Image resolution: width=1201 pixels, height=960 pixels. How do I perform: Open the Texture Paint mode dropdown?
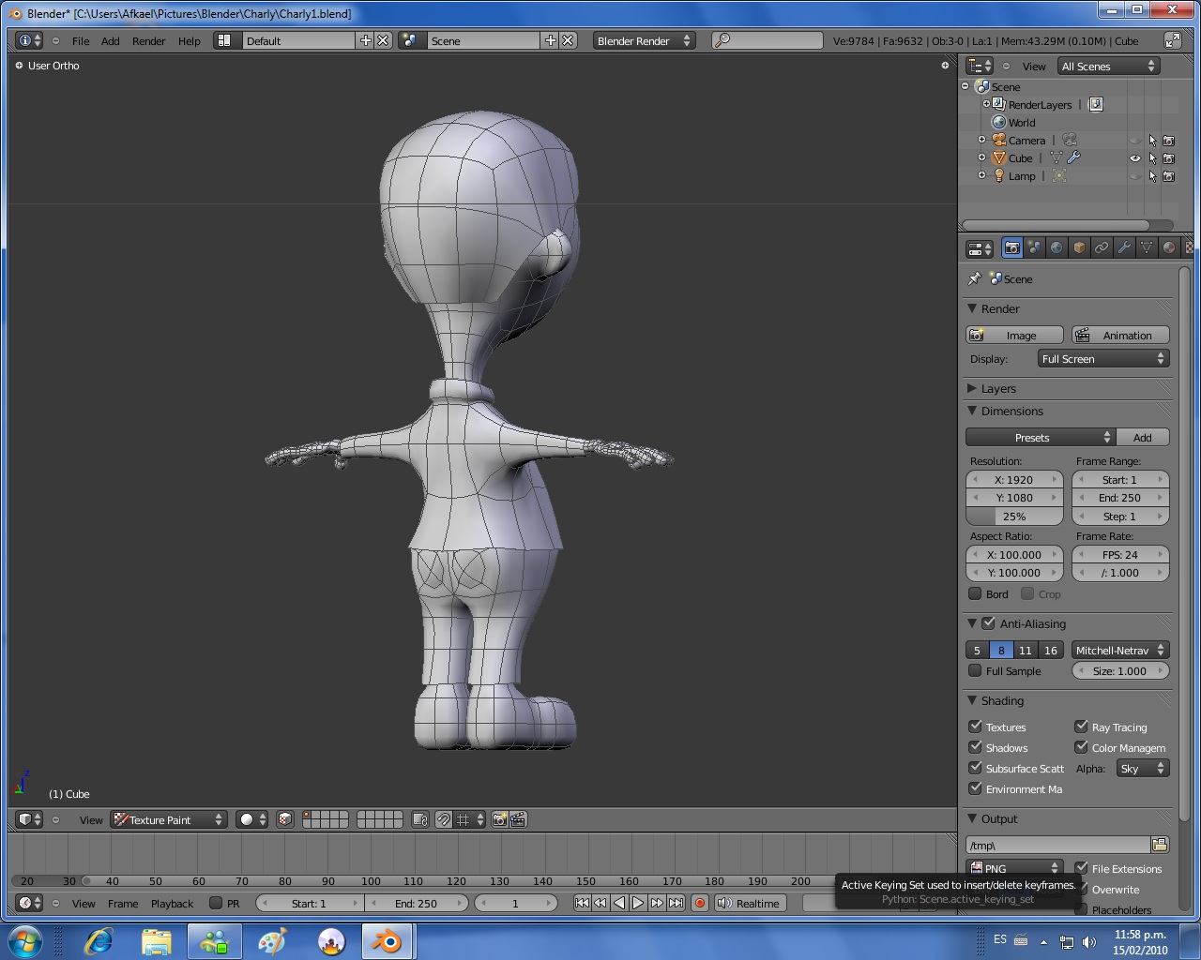click(x=169, y=819)
